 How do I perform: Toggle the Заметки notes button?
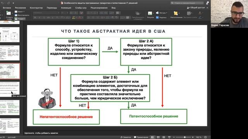tap(126, 137)
